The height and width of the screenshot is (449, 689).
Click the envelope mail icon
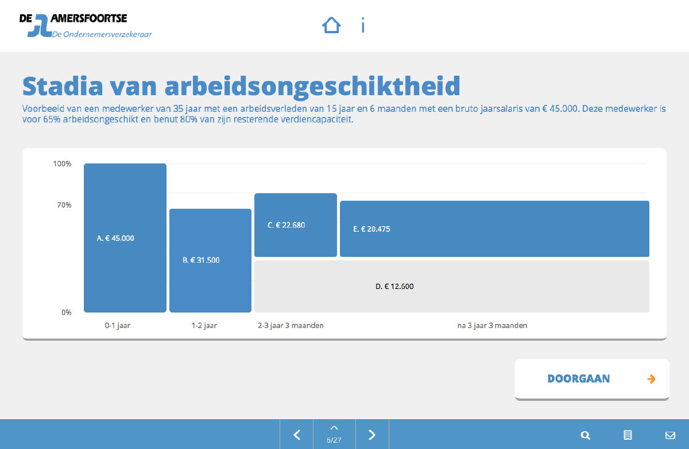click(x=670, y=435)
